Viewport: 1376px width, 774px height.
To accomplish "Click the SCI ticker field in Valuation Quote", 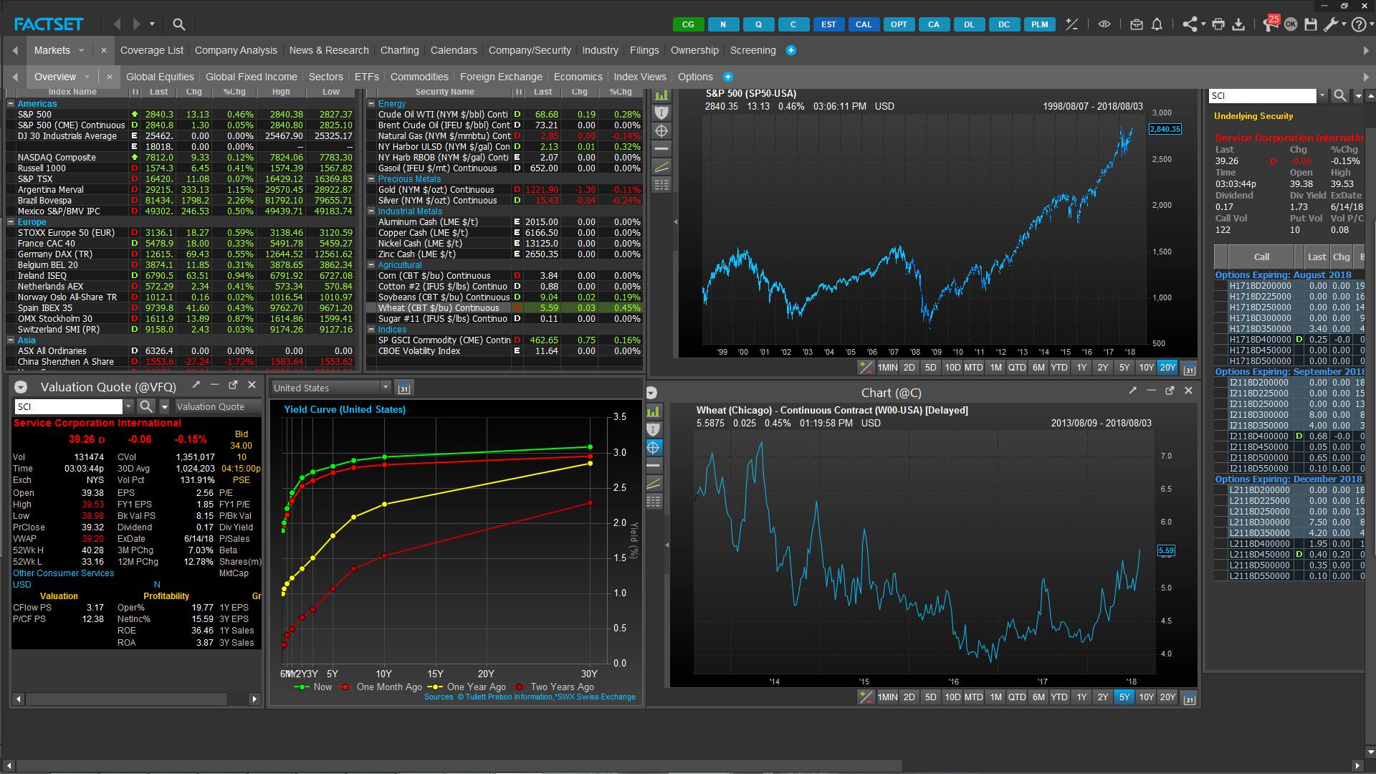I will point(69,406).
